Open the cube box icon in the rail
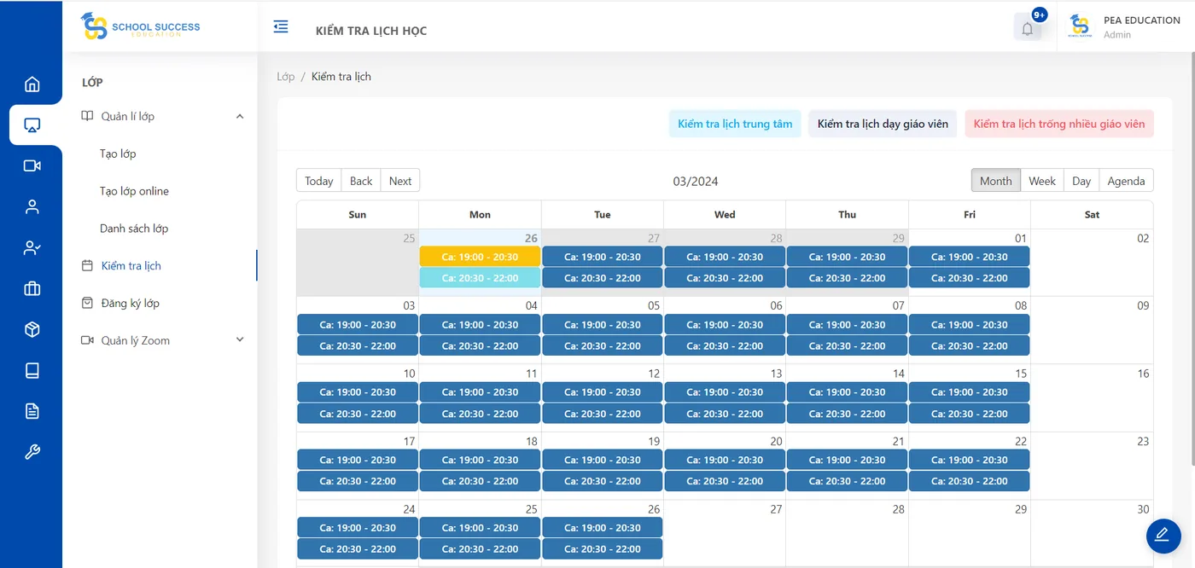The width and height of the screenshot is (1195, 568). pyautogui.click(x=32, y=330)
